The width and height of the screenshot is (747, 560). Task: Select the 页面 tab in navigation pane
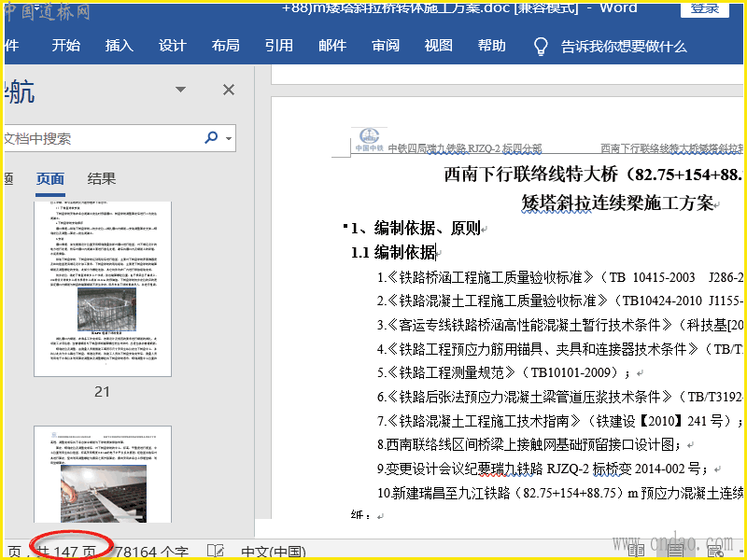click(x=50, y=179)
